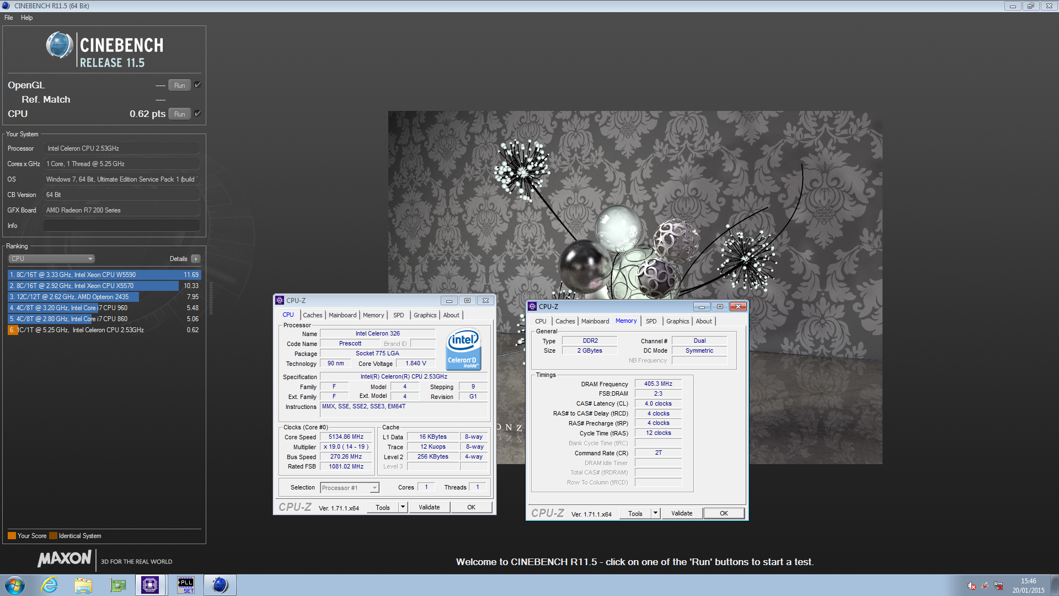Click Tools button in left CPU-Z window
The width and height of the screenshot is (1059, 596).
point(383,507)
